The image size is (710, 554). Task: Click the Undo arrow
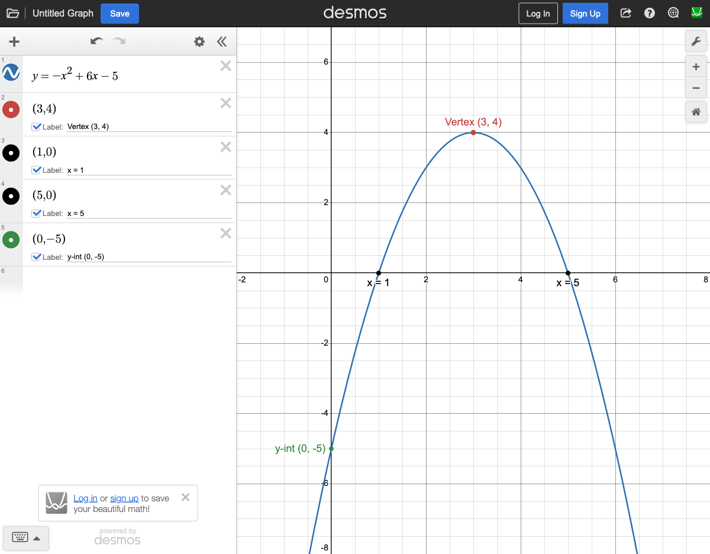tap(96, 41)
